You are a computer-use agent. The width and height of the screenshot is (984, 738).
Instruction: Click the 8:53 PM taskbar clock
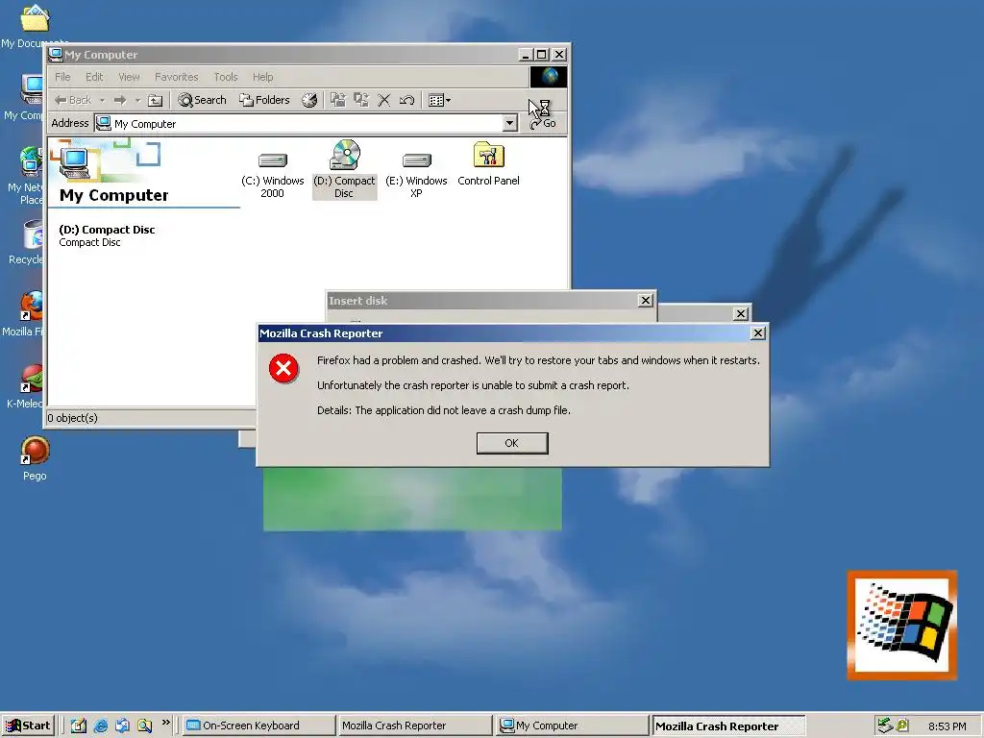947,726
